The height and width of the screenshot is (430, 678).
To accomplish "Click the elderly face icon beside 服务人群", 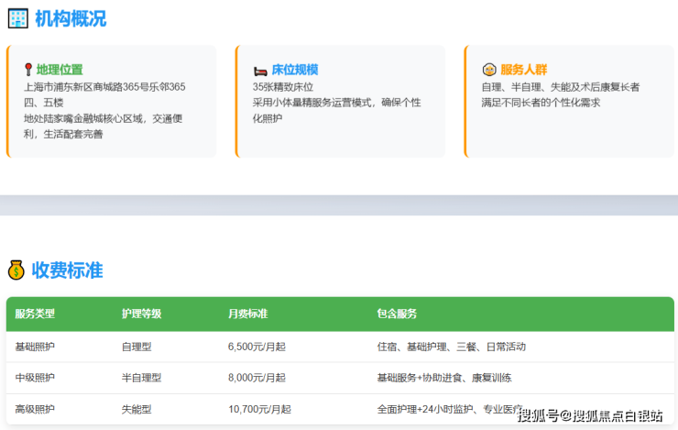I will pos(489,70).
